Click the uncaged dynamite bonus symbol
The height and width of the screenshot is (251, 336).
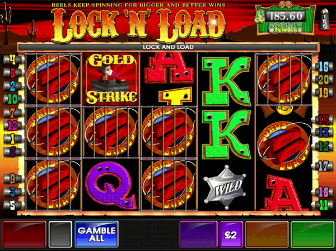coord(284,146)
